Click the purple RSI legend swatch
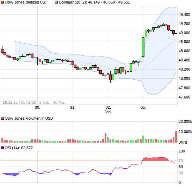The image size is (192, 186). click(2, 148)
